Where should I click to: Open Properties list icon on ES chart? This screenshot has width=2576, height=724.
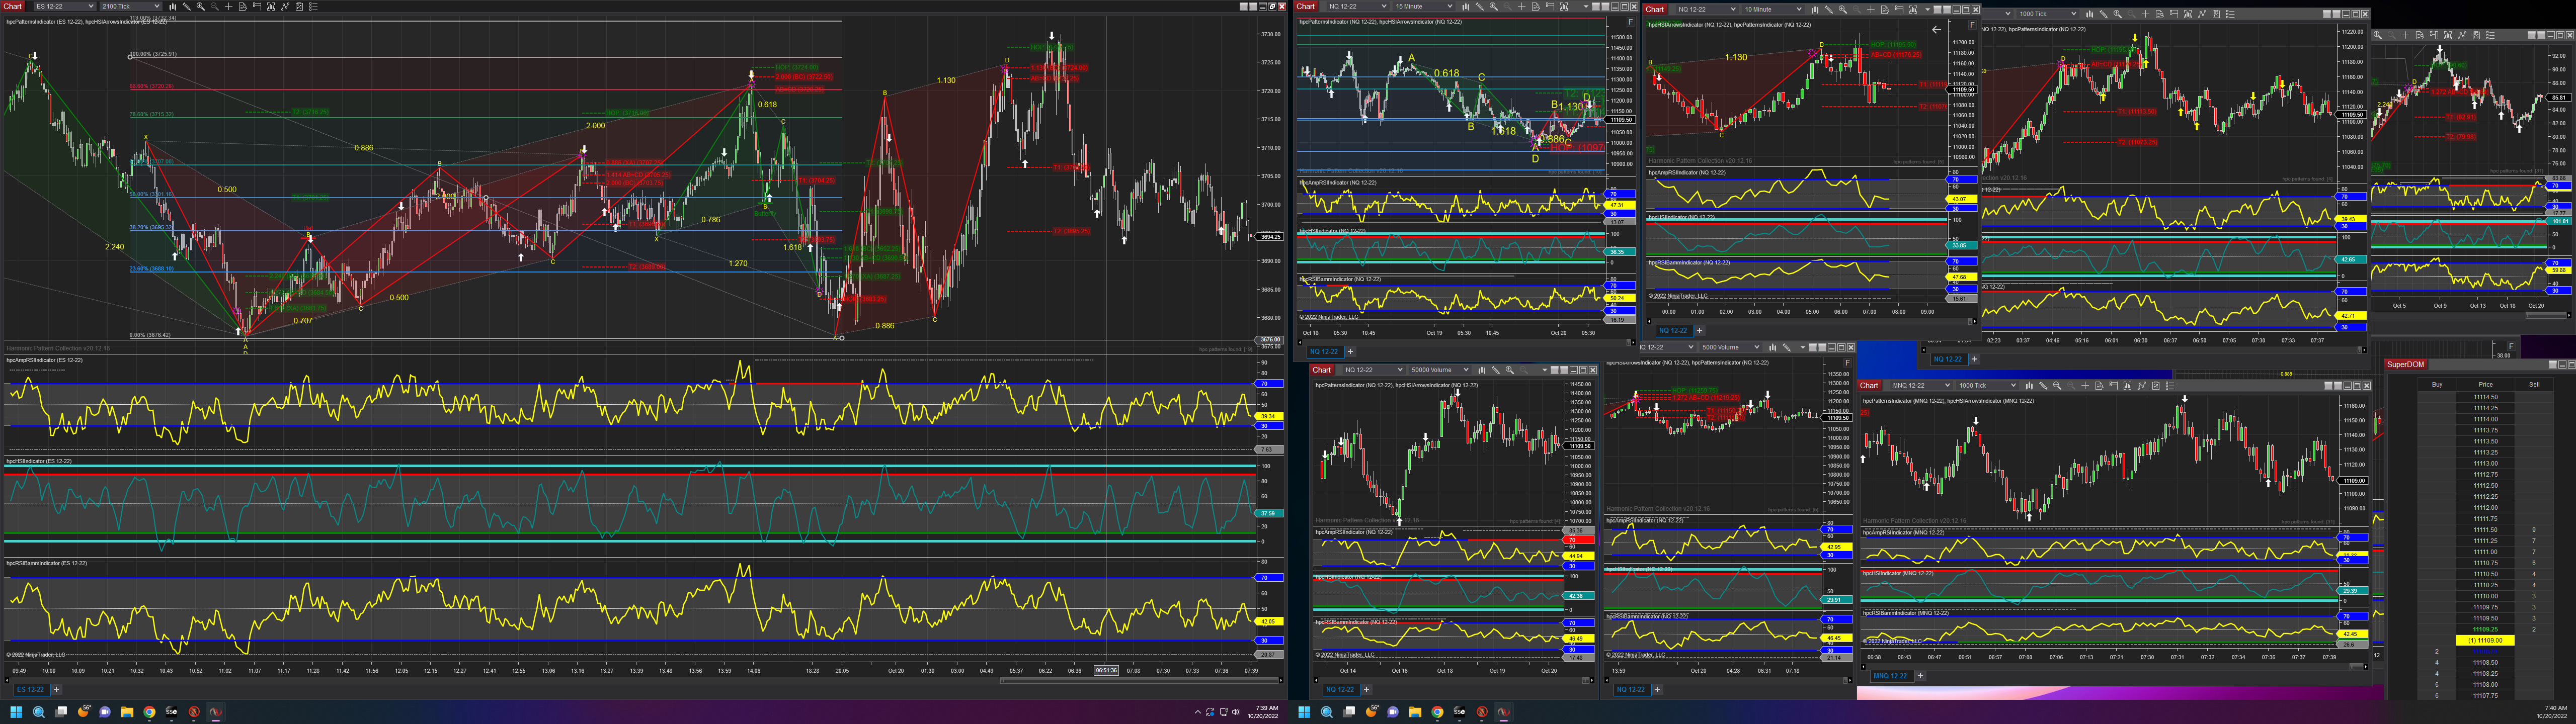314,6
